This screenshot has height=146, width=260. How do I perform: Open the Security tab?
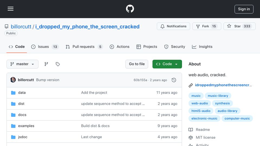click(174, 47)
